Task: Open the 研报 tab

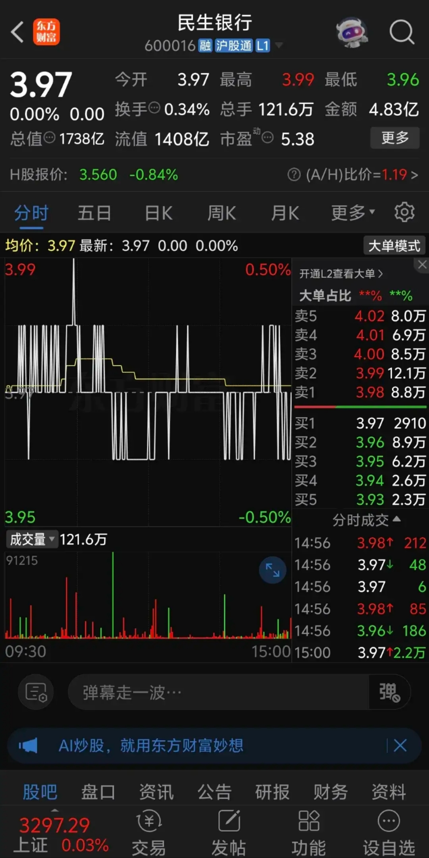Action: tap(272, 792)
